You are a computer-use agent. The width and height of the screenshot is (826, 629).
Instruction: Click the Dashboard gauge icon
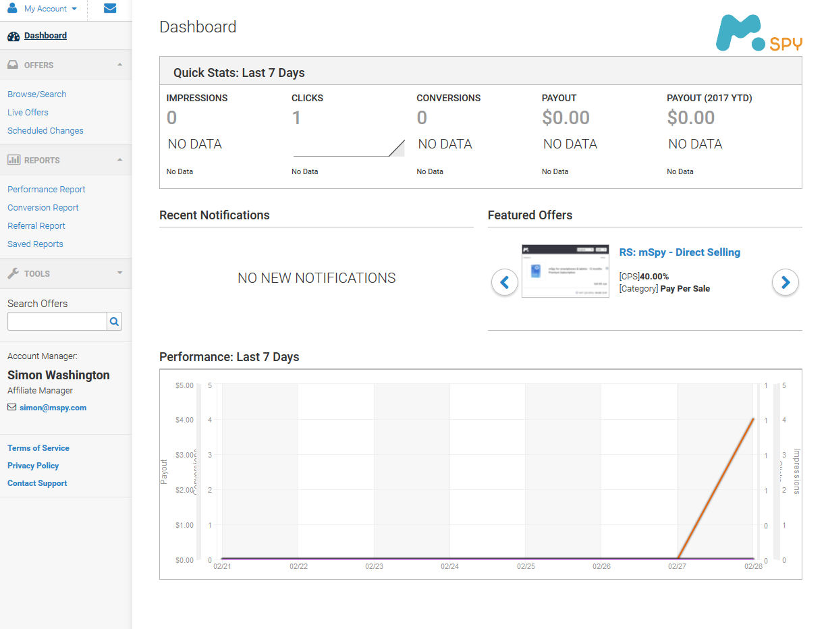(x=13, y=36)
